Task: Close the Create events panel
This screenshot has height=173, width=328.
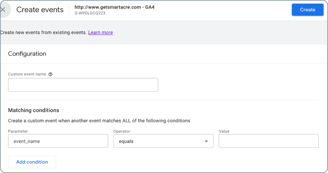Action: pos(3,10)
